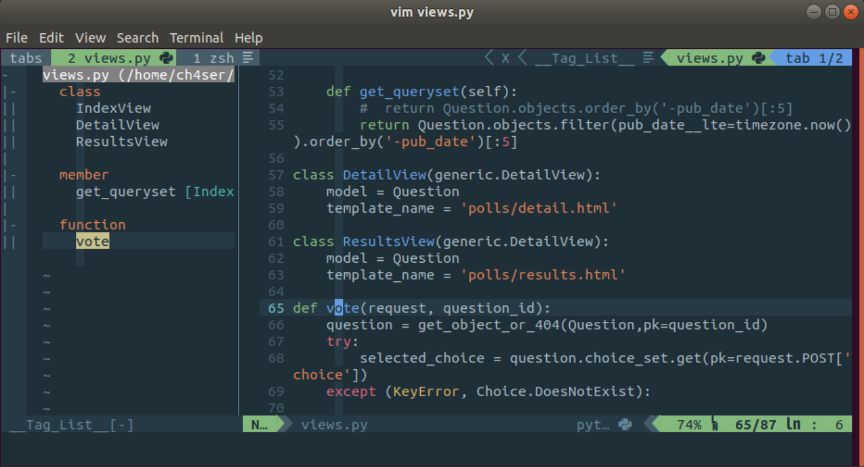Jump to ResultsView in the tag list
The width and height of the screenshot is (864, 467).
click(x=122, y=142)
